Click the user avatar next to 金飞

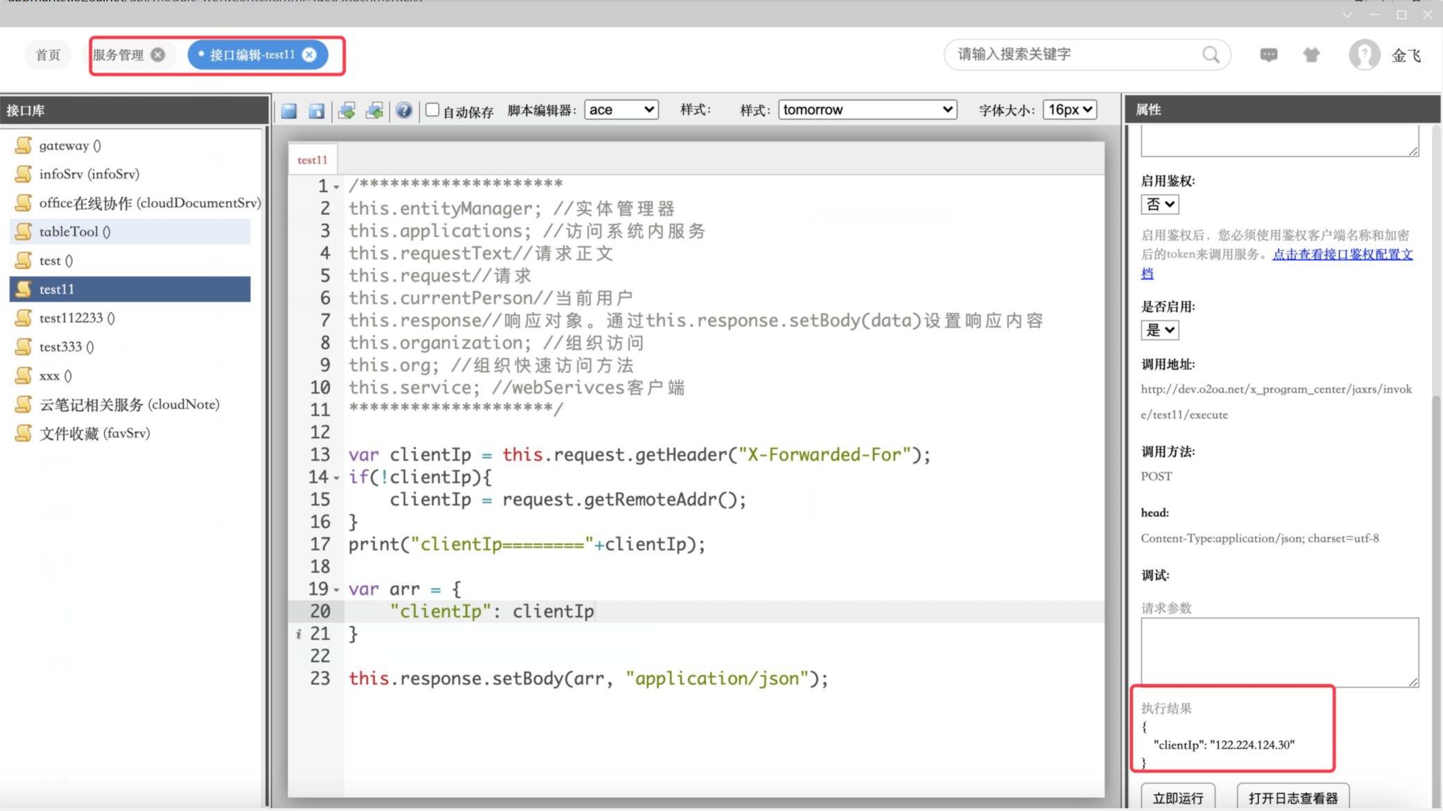pyautogui.click(x=1364, y=55)
